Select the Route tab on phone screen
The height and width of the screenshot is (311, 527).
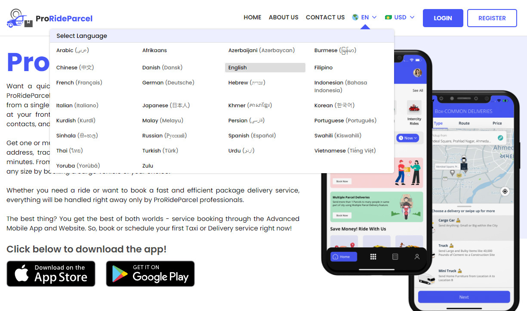[x=464, y=123]
